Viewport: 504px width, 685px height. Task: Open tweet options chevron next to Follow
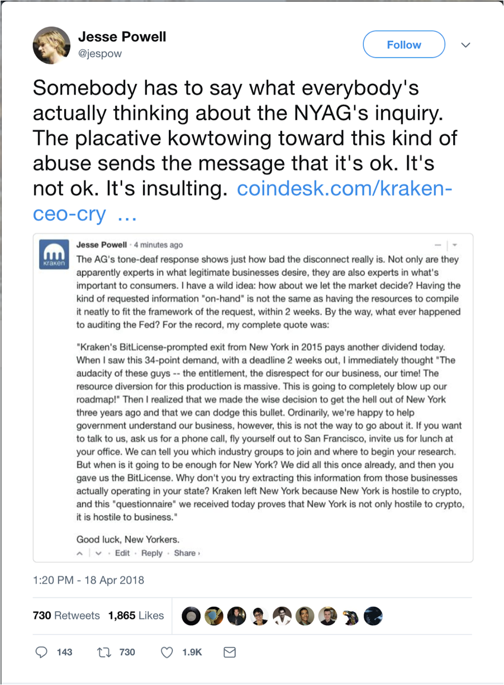(465, 45)
